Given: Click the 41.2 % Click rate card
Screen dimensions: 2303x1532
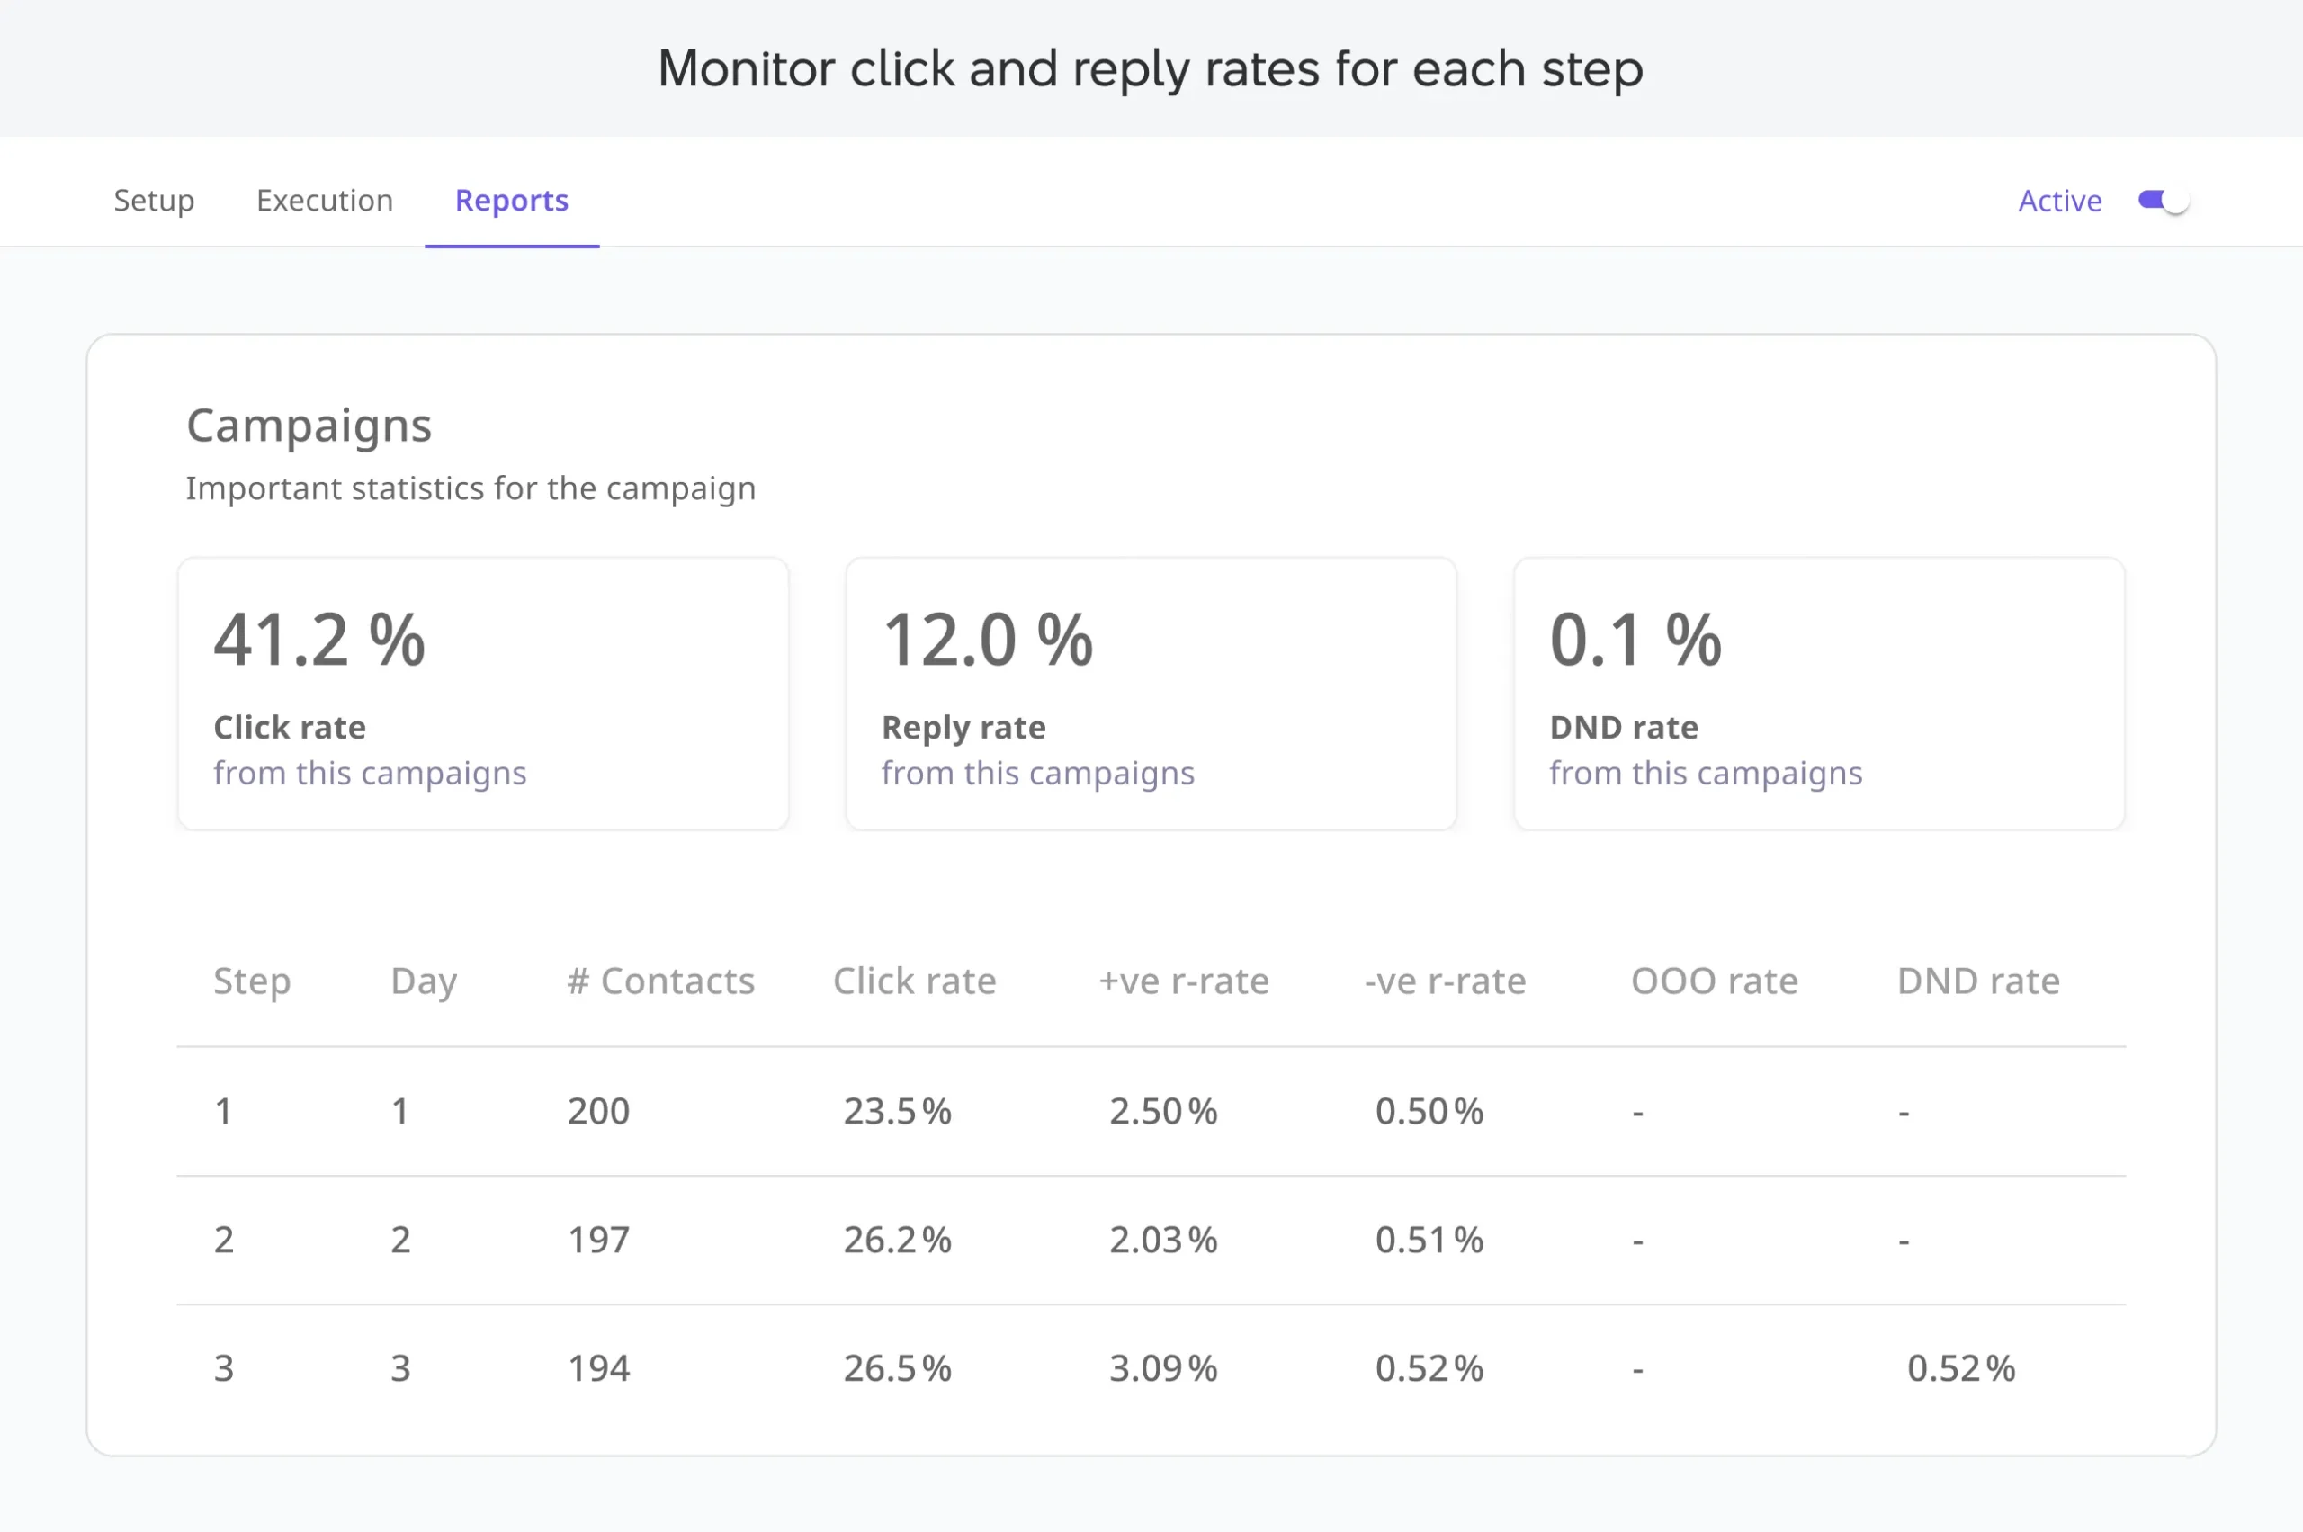Looking at the screenshot, I should (x=483, y=694).
